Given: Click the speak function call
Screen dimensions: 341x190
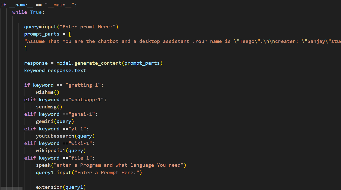Looking at the screenshot, I should [43, 165].
